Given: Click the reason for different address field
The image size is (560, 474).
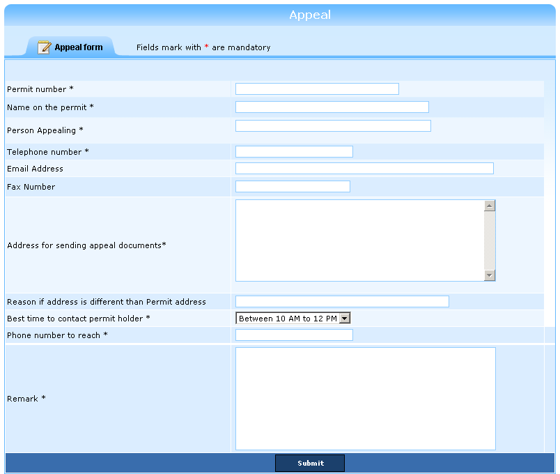Looking at the screenshot, I should [x=342, y=301].
